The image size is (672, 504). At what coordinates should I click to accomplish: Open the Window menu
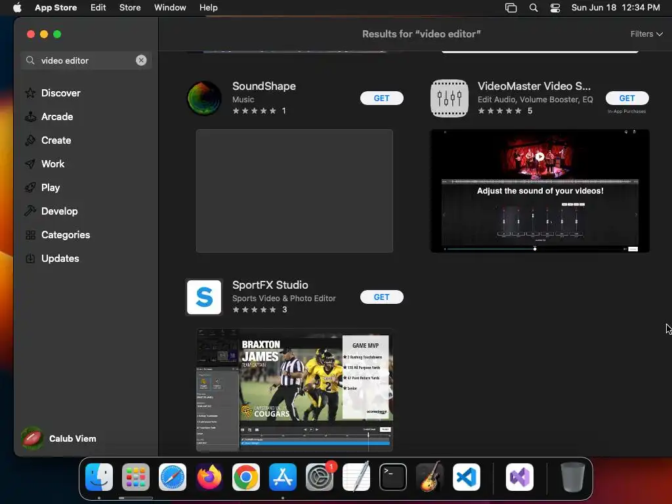[x=170, y=8]
